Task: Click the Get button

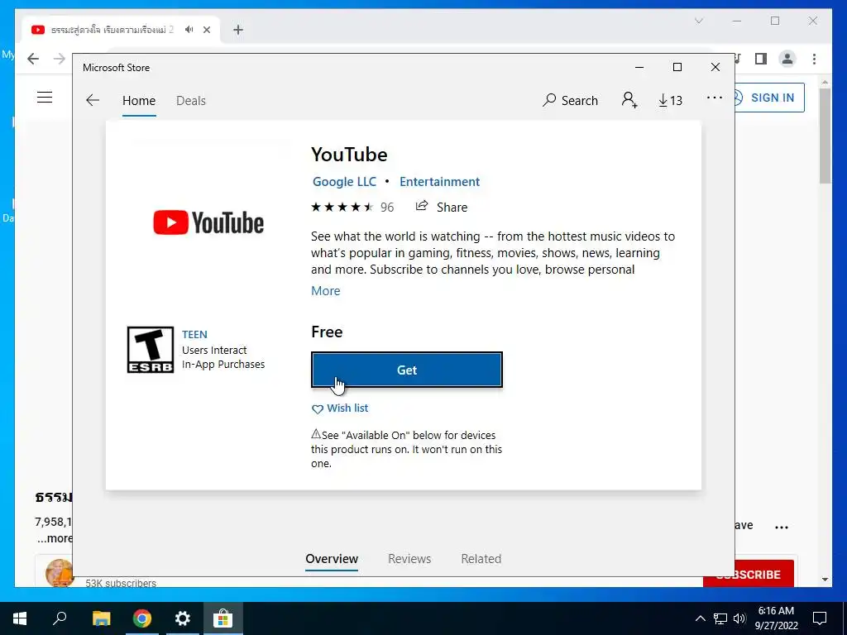Action: (407, 370)
